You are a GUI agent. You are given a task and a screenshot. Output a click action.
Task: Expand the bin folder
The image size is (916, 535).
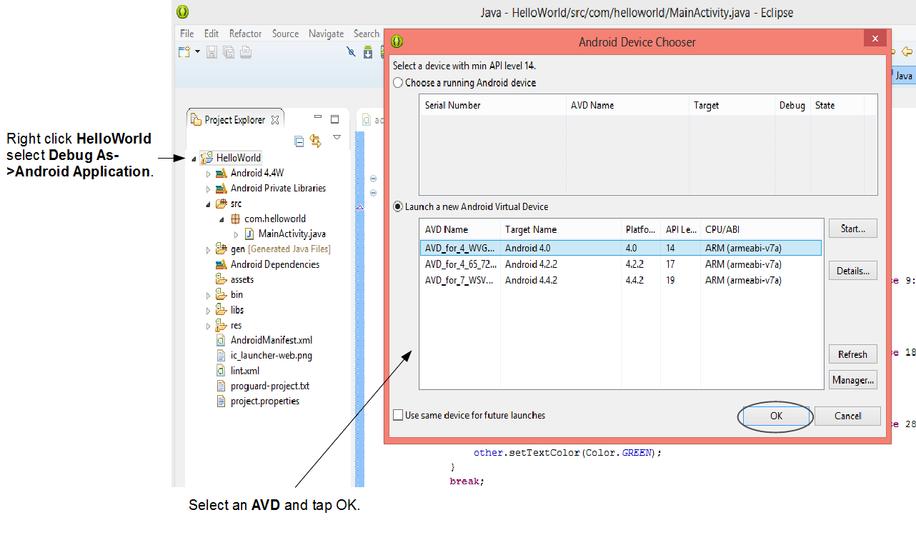coord(209,295)
